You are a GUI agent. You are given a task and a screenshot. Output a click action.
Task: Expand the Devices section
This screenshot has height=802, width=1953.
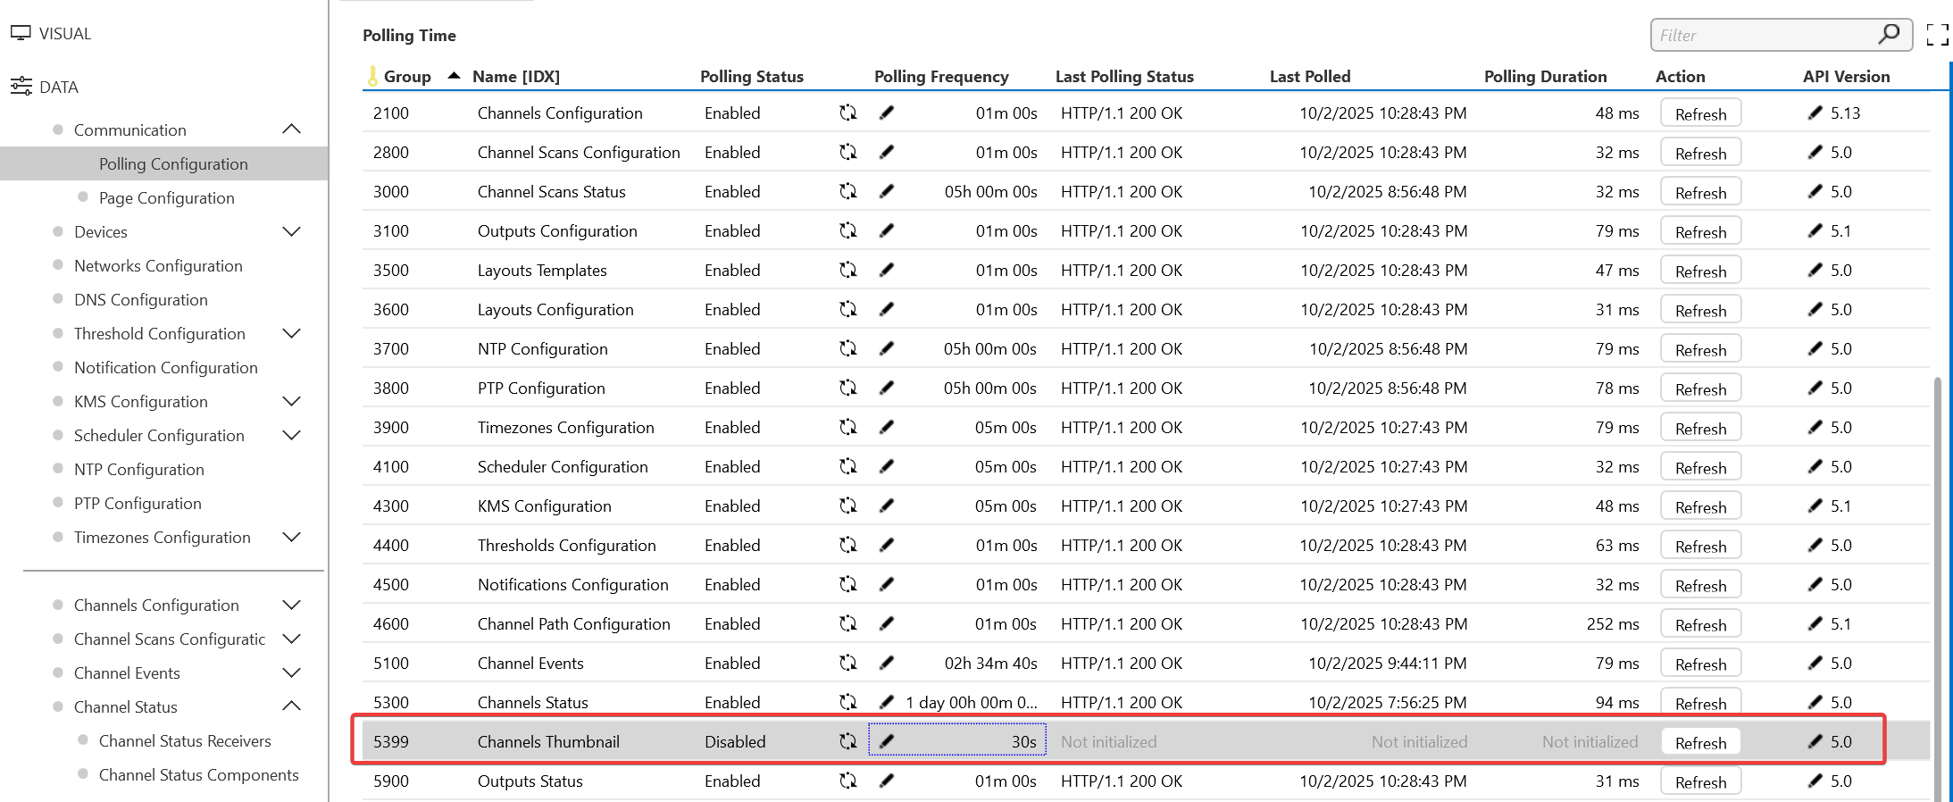[291, 232]
